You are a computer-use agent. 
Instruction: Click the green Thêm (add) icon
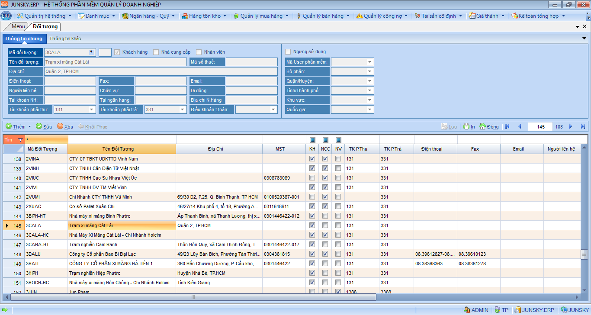point(9,126)
